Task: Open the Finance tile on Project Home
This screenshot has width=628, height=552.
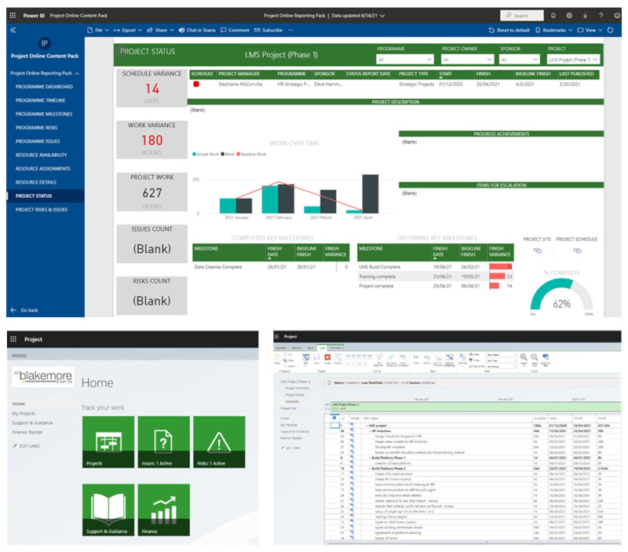Action: click(164, 510)
